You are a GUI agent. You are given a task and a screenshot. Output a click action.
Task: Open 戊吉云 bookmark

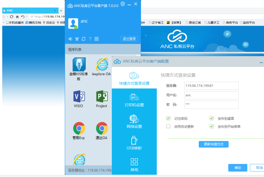click(49, 23)
